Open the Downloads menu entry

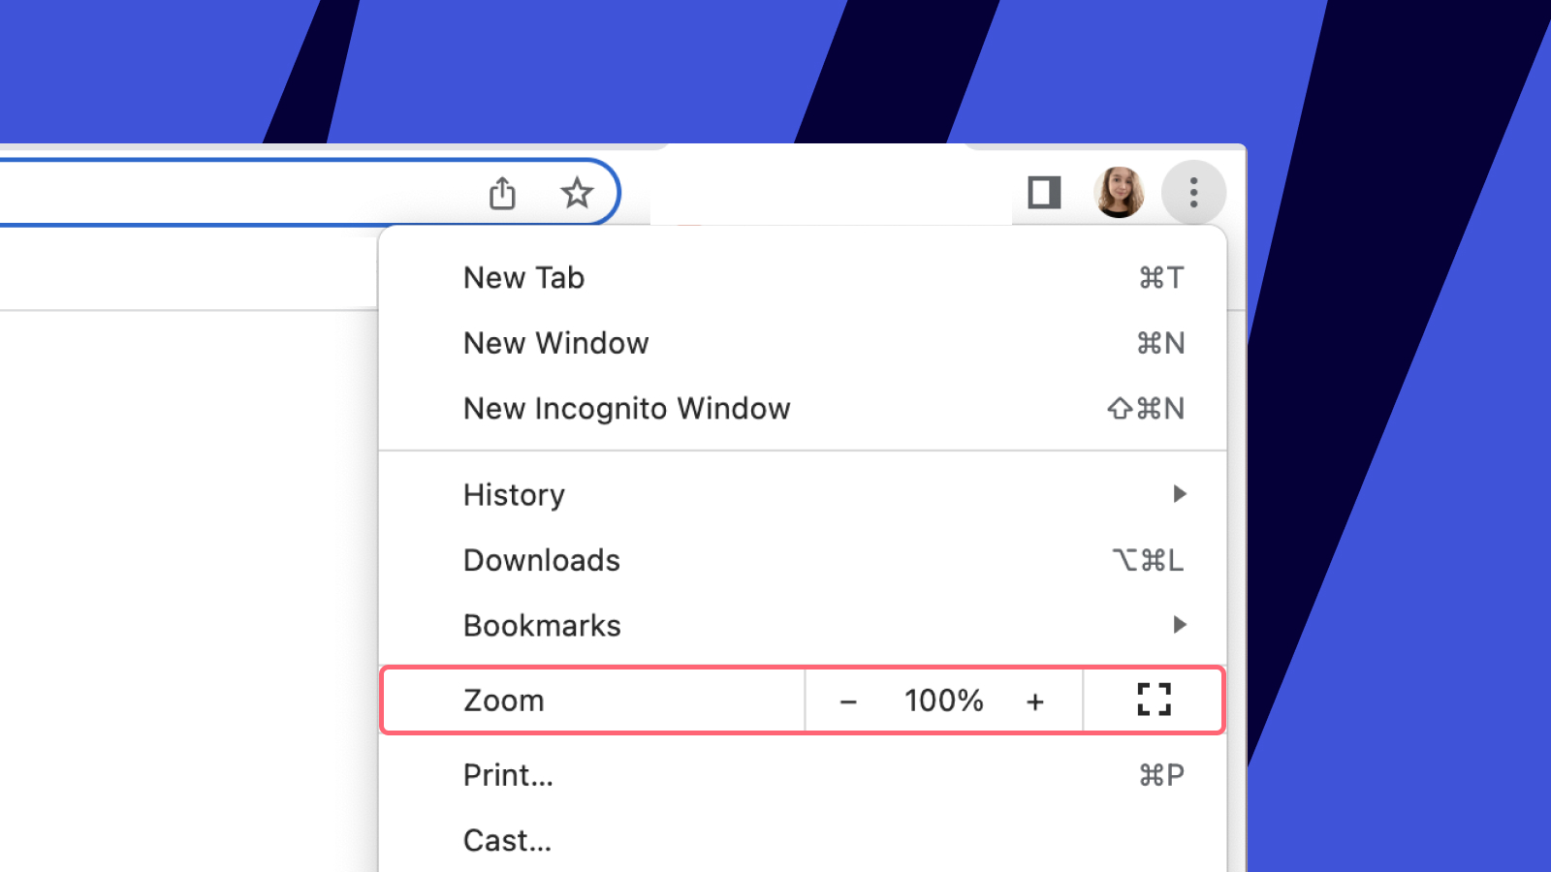541,560
